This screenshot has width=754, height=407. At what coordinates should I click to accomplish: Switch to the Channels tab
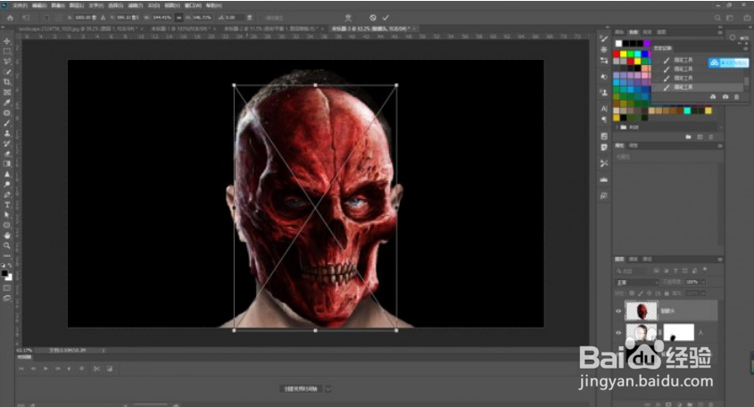(x=634, y=260)
